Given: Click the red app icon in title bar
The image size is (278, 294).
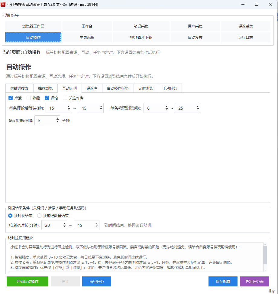Looking at the screenshot, I should [x=3, y=4].
